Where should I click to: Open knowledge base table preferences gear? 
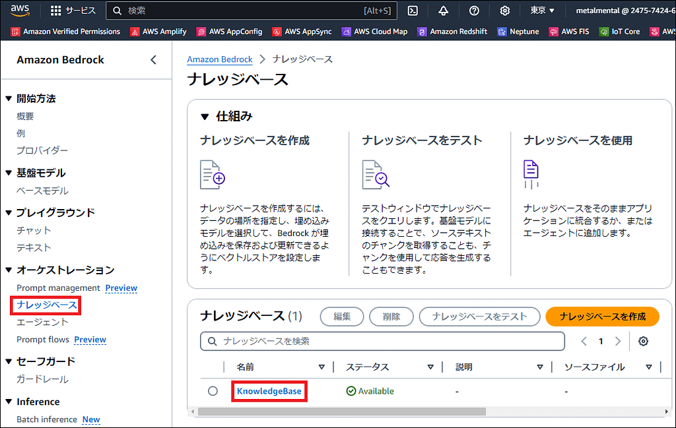tap(643, 341)
